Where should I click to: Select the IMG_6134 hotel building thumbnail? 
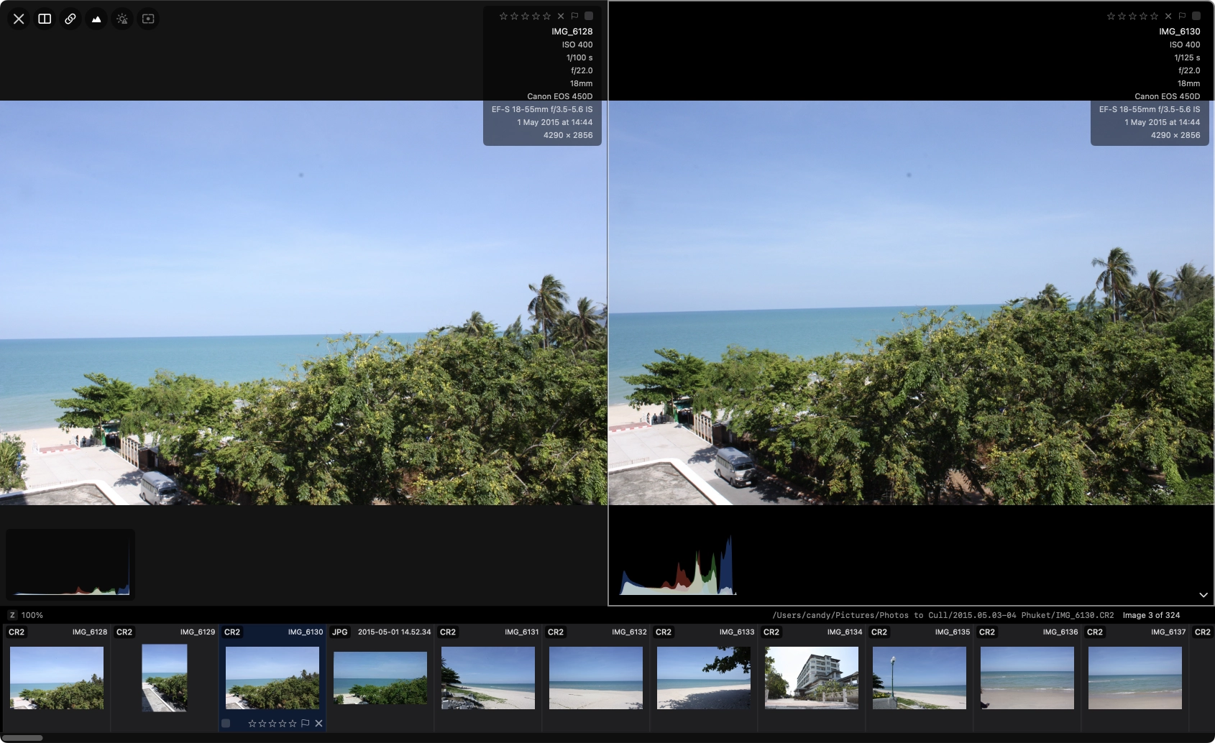point(812,678)
